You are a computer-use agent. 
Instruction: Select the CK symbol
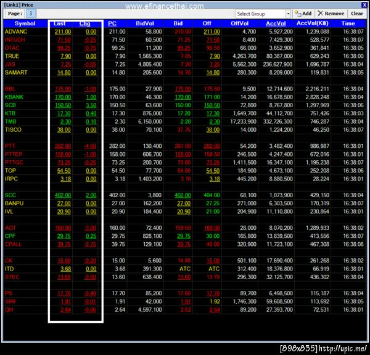coord(9,261)
